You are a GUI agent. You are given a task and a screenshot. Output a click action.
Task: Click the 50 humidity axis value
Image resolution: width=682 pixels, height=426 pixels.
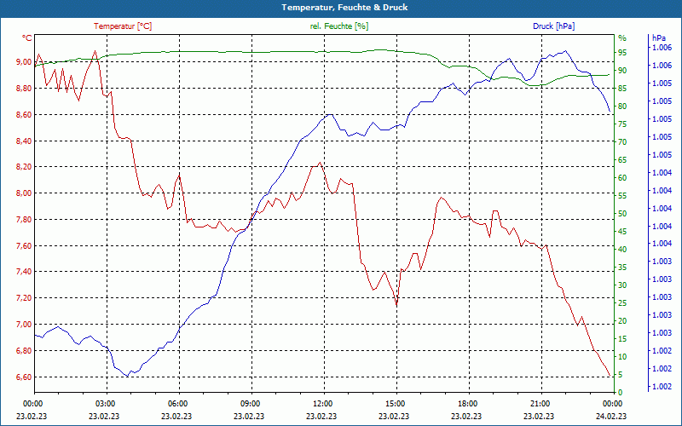coord(622,214)
